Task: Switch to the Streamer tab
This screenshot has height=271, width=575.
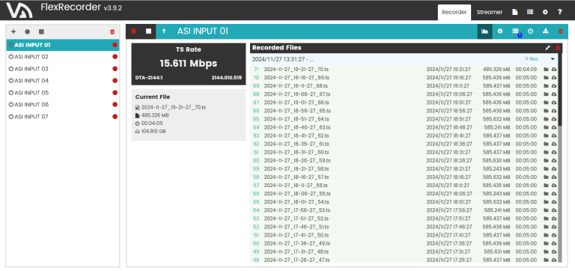Action: point(489,12)
